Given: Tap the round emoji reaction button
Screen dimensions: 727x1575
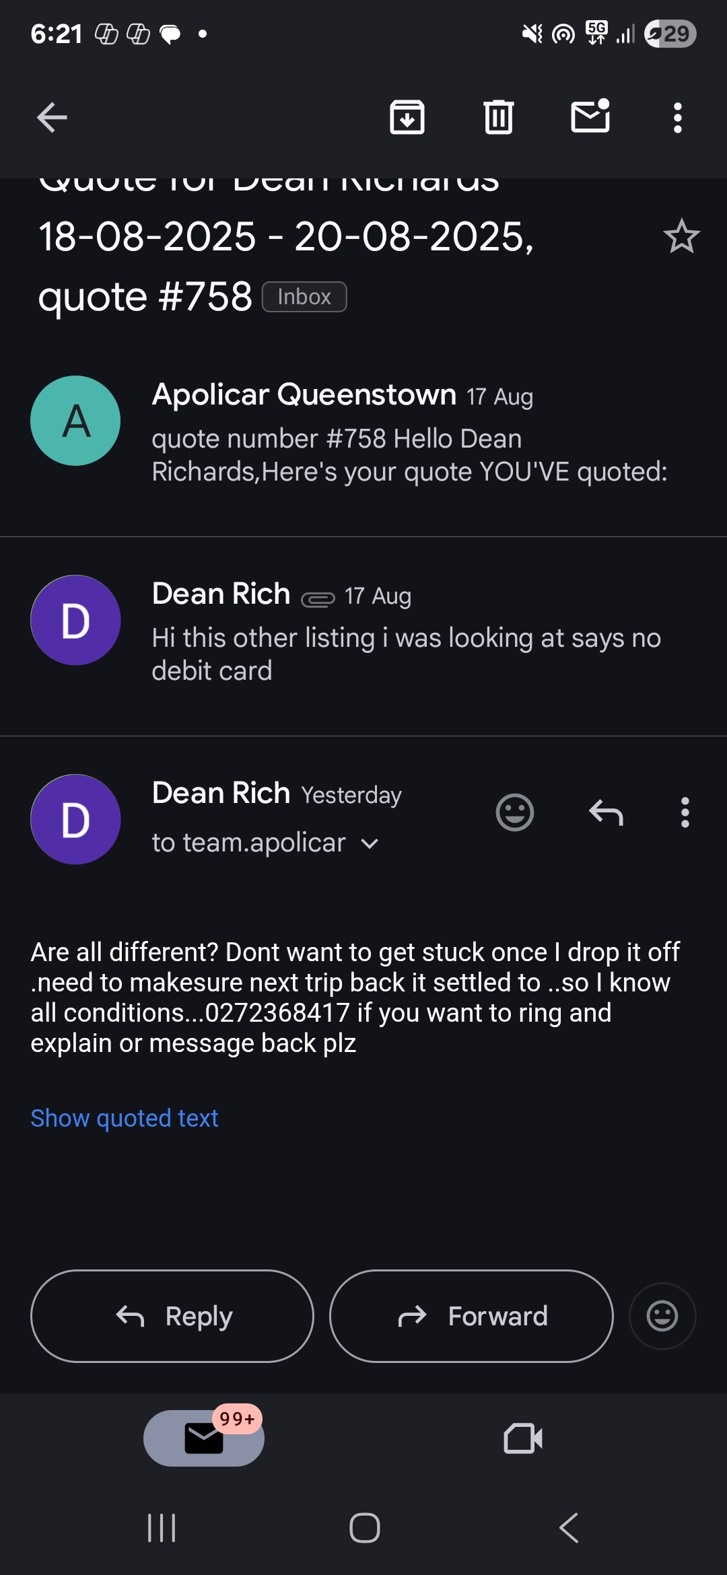Looking at the screenshot, I should coord(662,1316).
